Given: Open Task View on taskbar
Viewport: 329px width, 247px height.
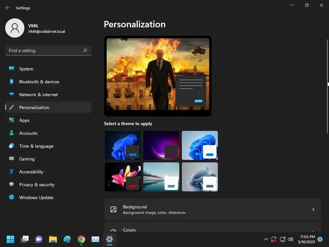Looking at the screenshot, I should (x=25, y=239).
